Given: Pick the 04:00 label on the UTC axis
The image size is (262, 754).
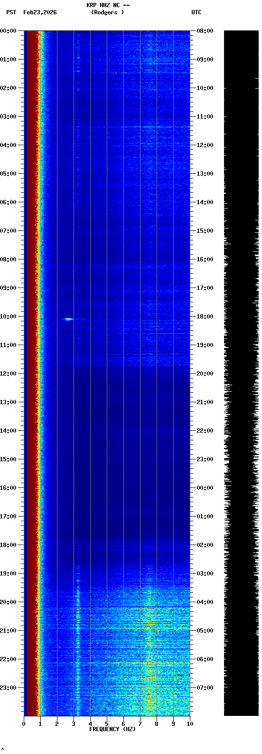Looking at the screenshot, I should point(205,602).
